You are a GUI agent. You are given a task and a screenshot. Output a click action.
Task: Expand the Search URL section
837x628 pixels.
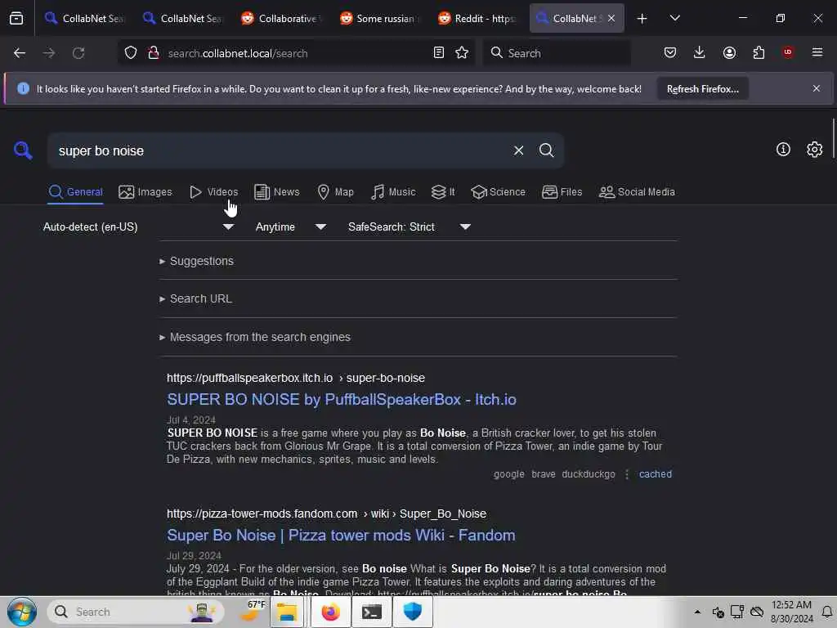click(196, 298)
